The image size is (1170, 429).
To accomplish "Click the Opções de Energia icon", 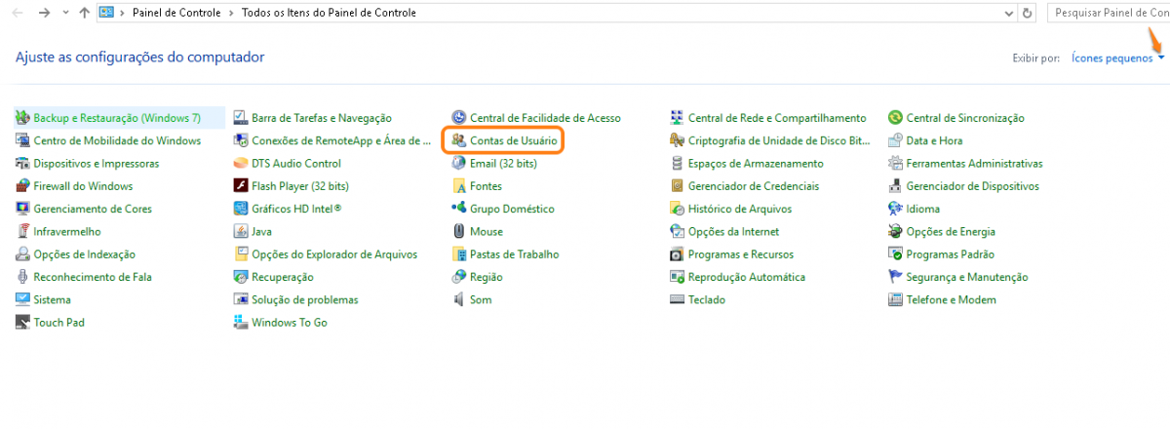I will click(x=896, y=232).
